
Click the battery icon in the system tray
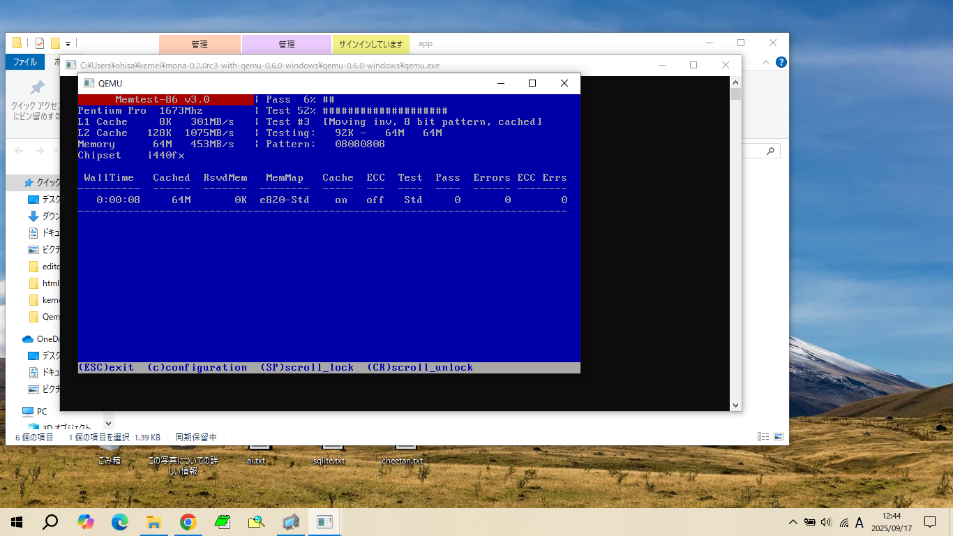810,522
